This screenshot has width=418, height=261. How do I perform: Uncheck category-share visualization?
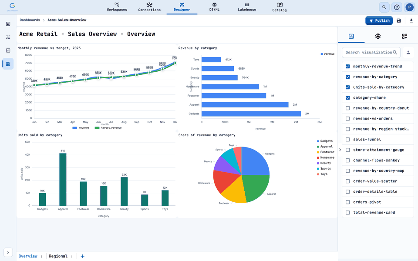(x=347, y=98)
